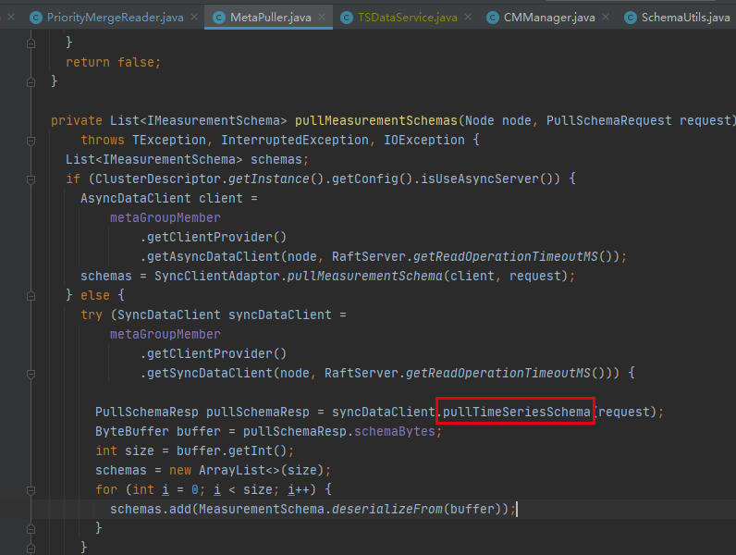The height and width of the screenshot is (555, 736).
Task: Click isUseAsyncServer method call
Action: point(479,179)
